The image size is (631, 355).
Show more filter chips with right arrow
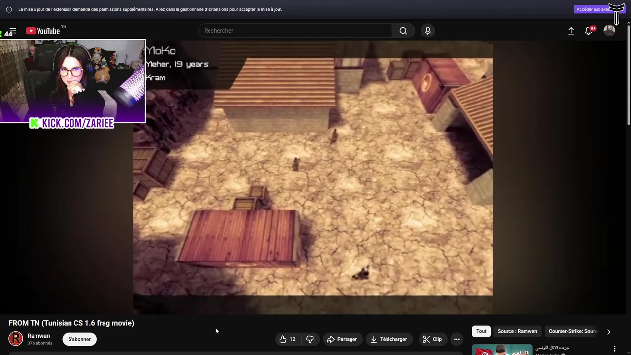[x=608, y=332]
